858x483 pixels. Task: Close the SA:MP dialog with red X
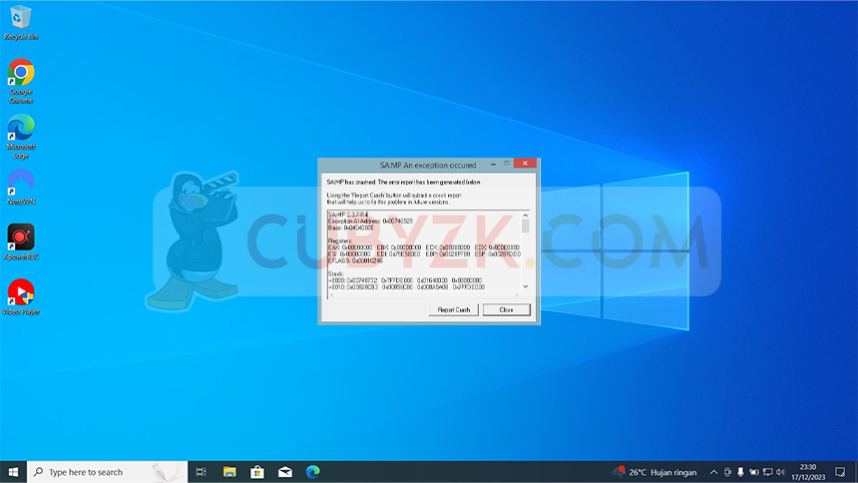pyautogui.click(x=526, y=164)
